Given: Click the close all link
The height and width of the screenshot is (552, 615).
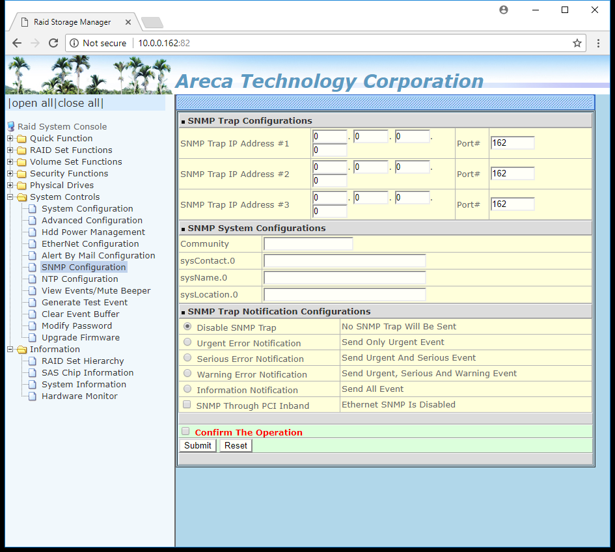Looking at the screenshot, I should (79, 103).
